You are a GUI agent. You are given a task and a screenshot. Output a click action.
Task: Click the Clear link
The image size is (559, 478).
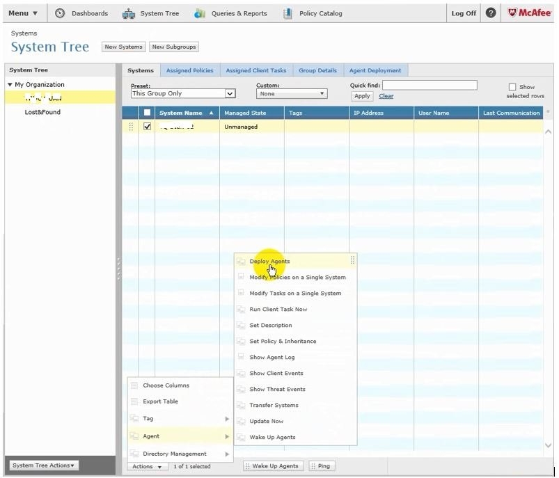386,96
